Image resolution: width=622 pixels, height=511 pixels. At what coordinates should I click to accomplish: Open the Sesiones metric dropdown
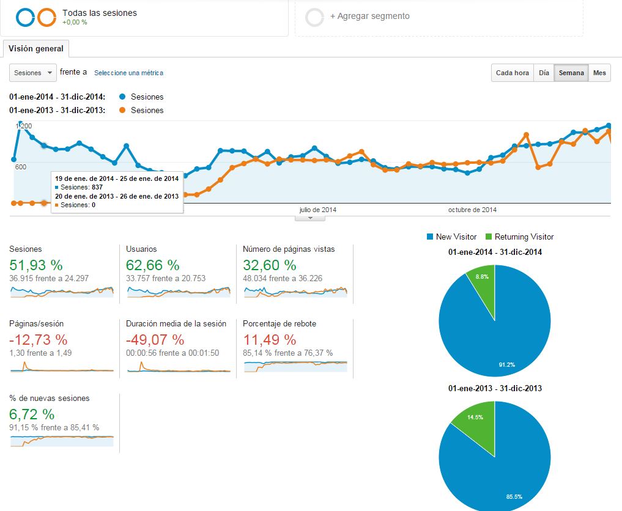pyautogui.click(x=33, y=73)
